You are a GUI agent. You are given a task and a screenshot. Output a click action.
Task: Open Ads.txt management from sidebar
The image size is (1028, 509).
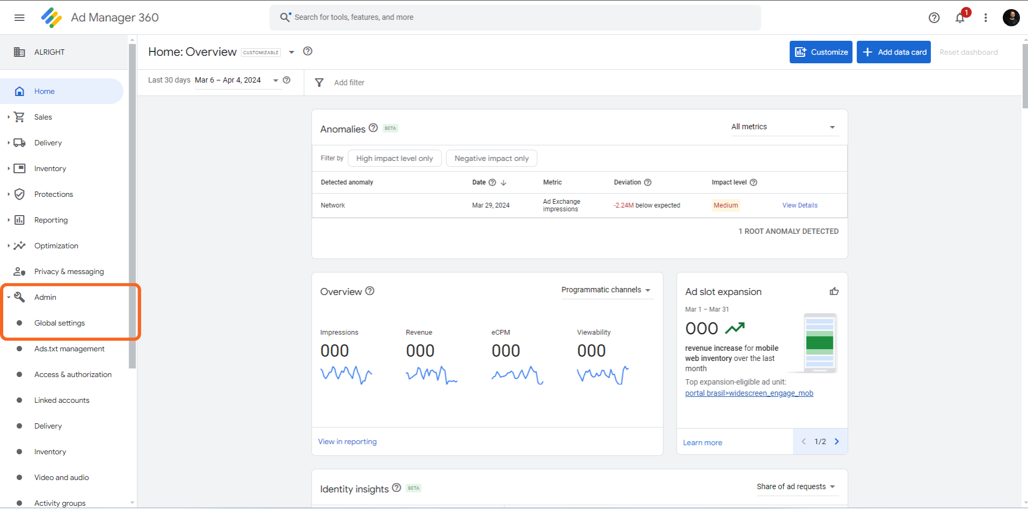(69, 349)
